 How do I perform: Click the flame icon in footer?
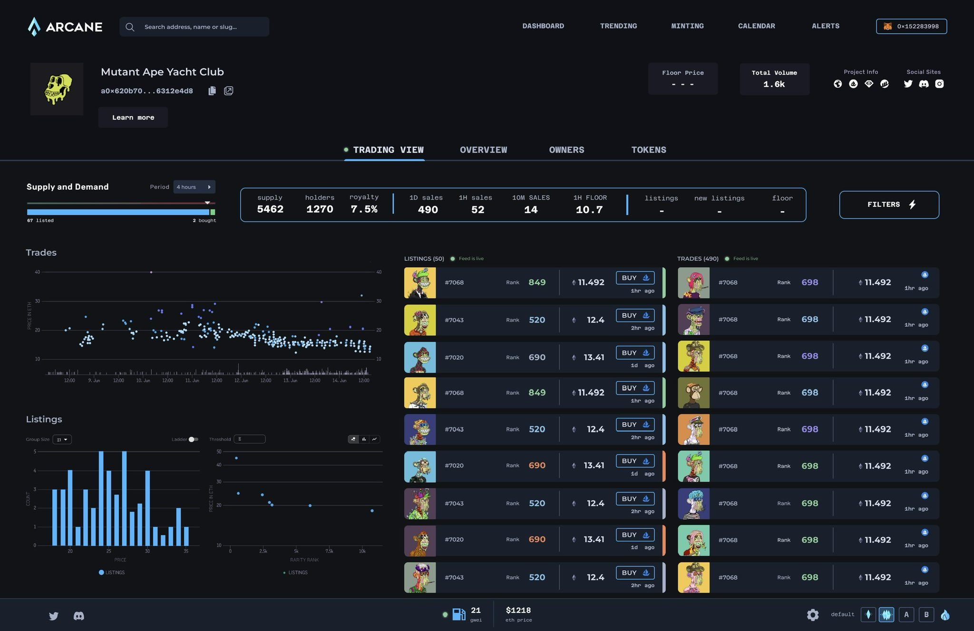pos(945,615)
